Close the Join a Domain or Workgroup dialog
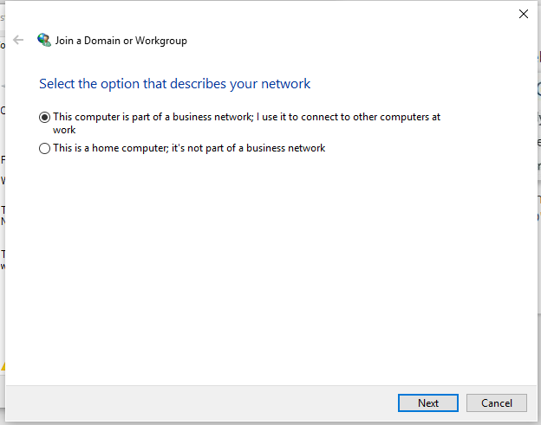Screen dimensions: 541x425 point(523,14)
